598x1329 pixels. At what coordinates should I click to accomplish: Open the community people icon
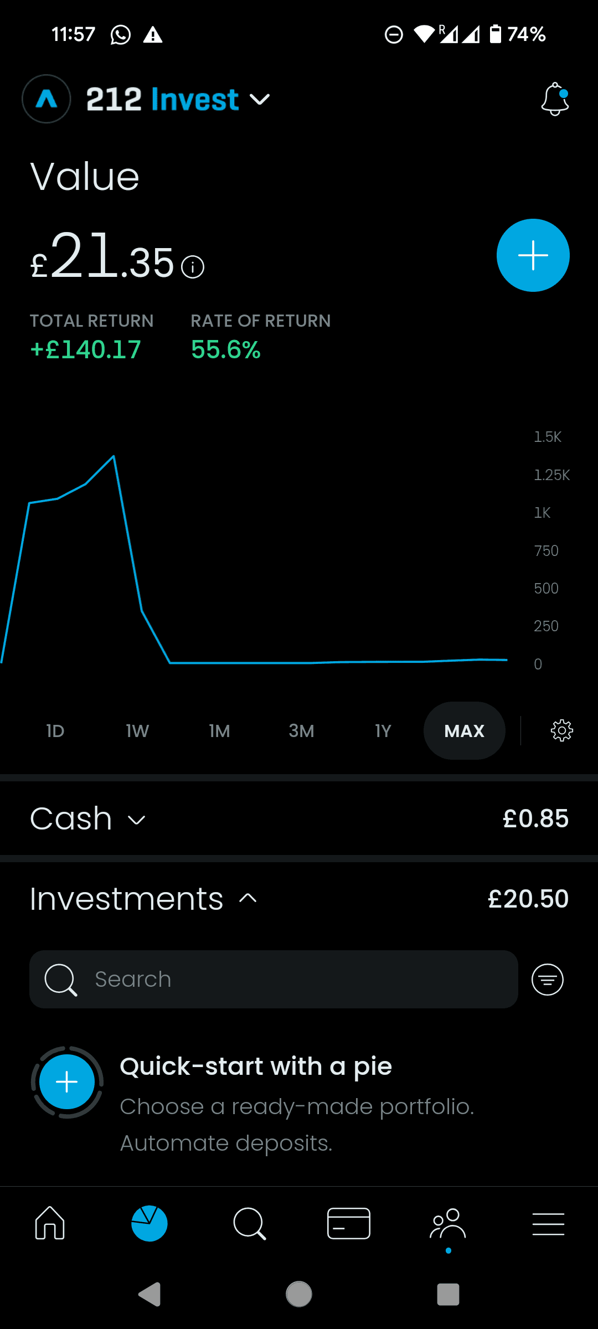tap(448, 1223)
